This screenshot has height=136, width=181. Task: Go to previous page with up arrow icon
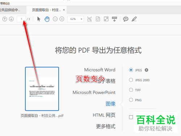click(x=5, y=19)
